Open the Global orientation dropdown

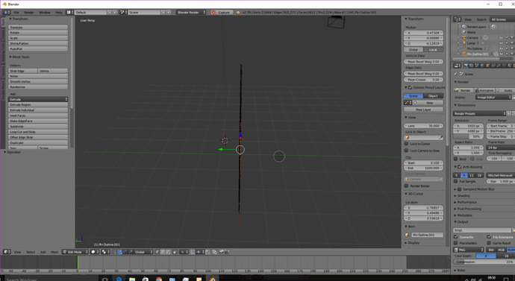144,252
